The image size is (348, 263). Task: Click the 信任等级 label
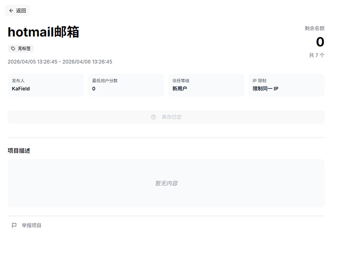coord(181,80)
